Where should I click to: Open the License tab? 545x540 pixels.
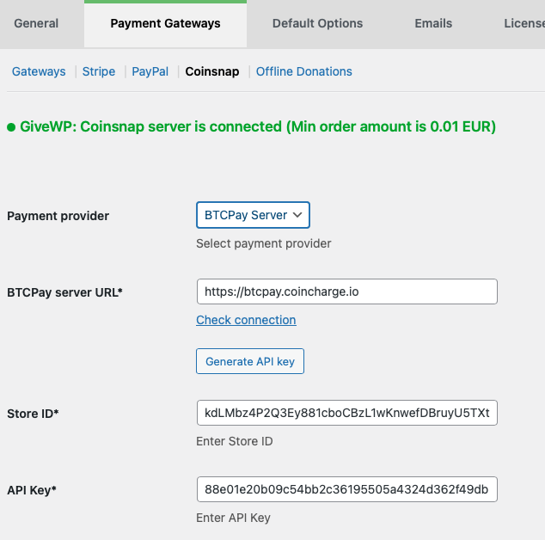click(x=523, y=23)
